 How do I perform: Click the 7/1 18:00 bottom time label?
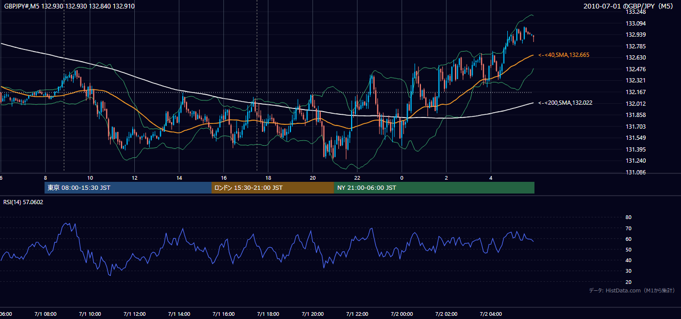click(x=268, y=314)
